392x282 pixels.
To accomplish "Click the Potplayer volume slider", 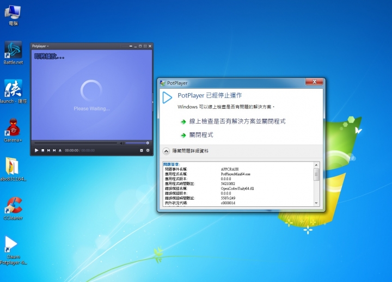I will pos(137,143).
